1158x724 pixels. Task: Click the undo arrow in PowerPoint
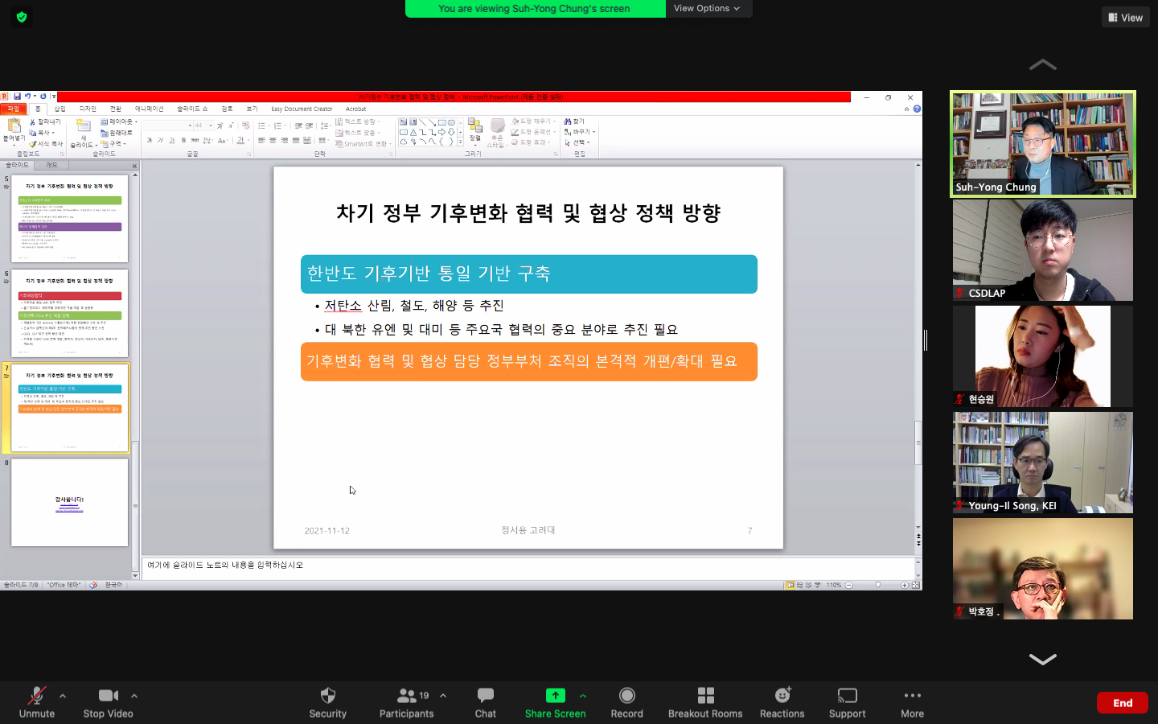click(x=27, y=97)
